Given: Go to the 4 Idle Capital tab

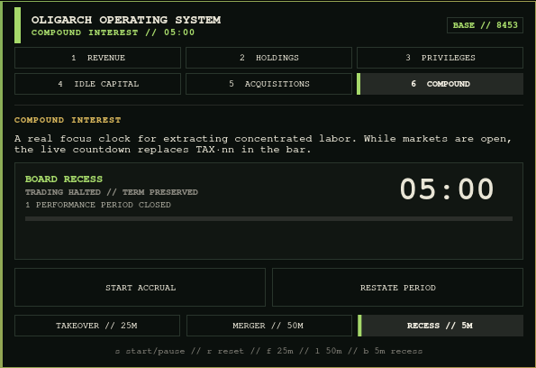Looking at the screenshot, I should pos(97,84).
